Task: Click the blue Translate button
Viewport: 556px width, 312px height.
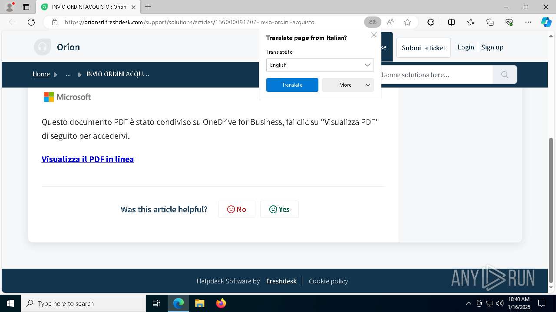Action: coord(292,85)
